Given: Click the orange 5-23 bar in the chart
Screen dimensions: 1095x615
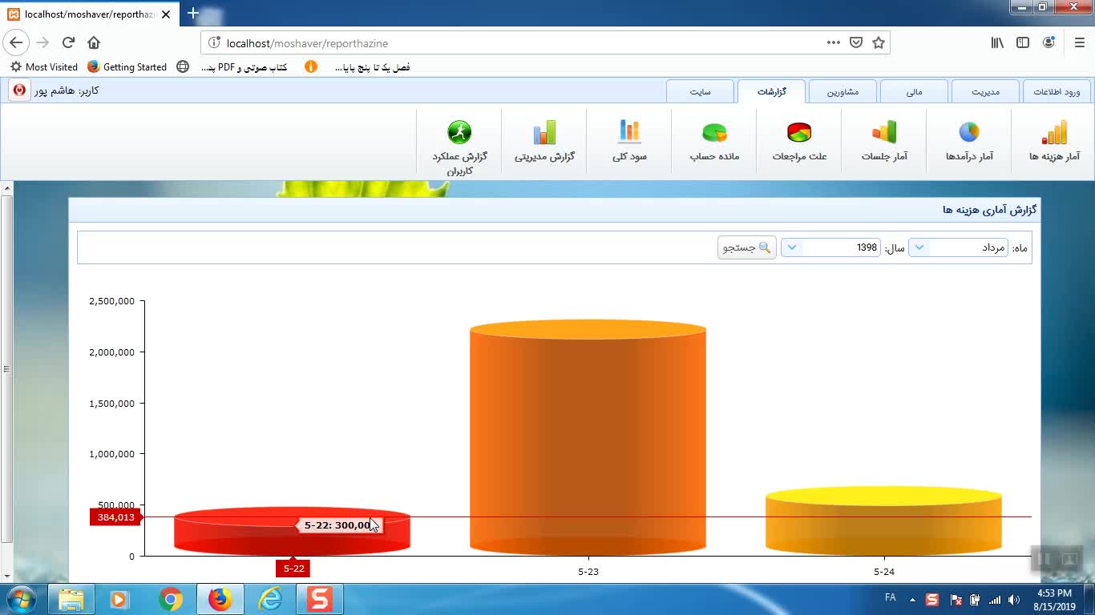Looking at the screenshot, I should click(x=588, y=440).
